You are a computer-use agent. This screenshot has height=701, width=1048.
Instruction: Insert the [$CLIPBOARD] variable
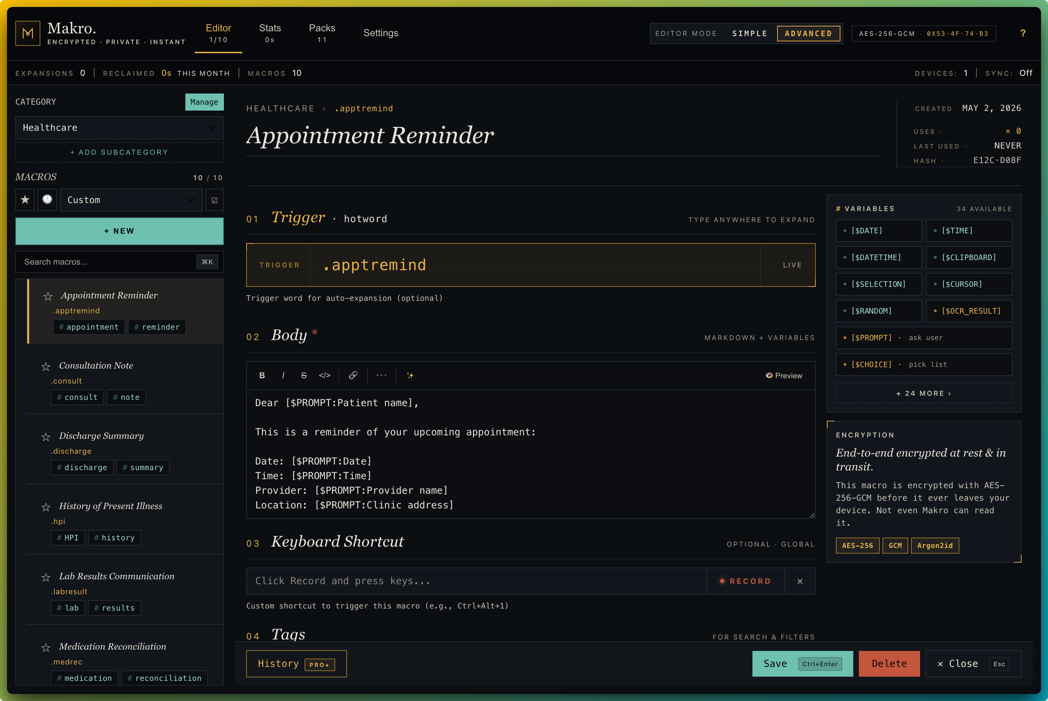click(x=969, y=258)
